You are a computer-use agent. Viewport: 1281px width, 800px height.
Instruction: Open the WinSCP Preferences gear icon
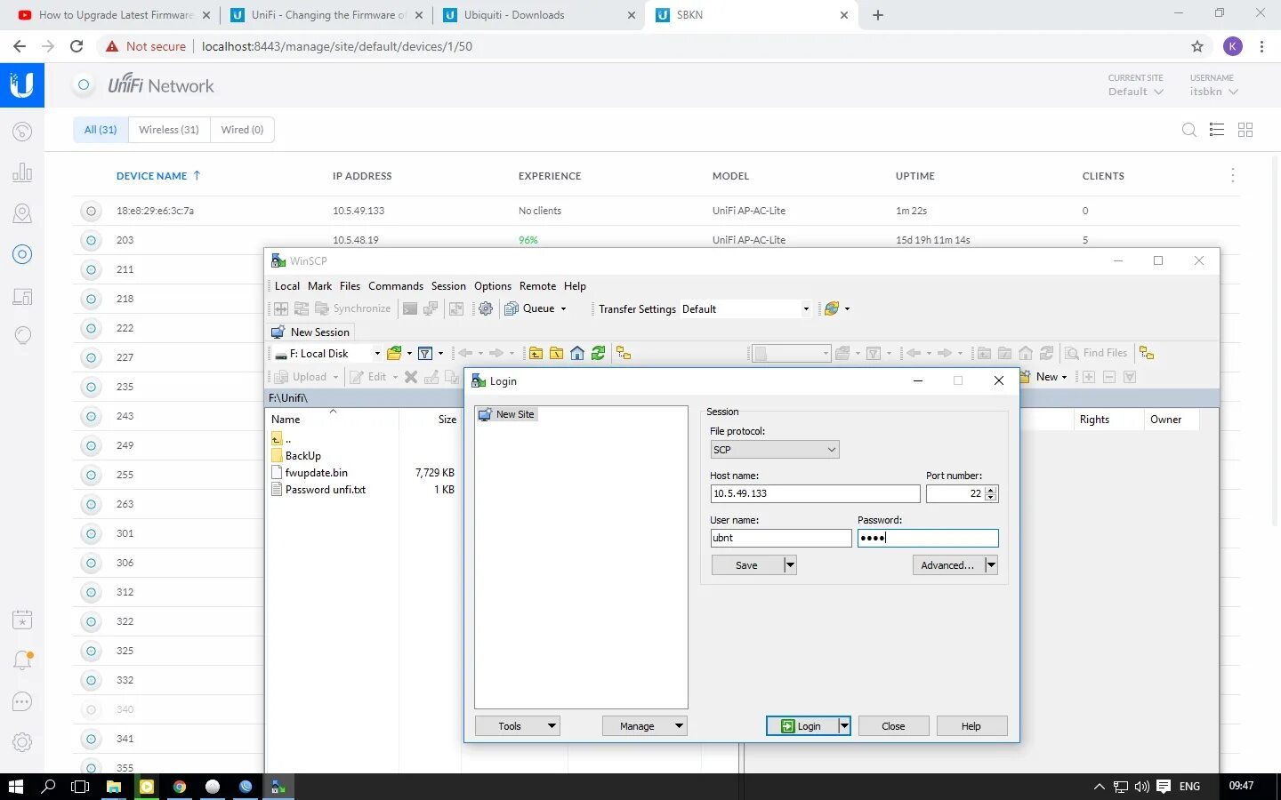click(x=486, y=308)
